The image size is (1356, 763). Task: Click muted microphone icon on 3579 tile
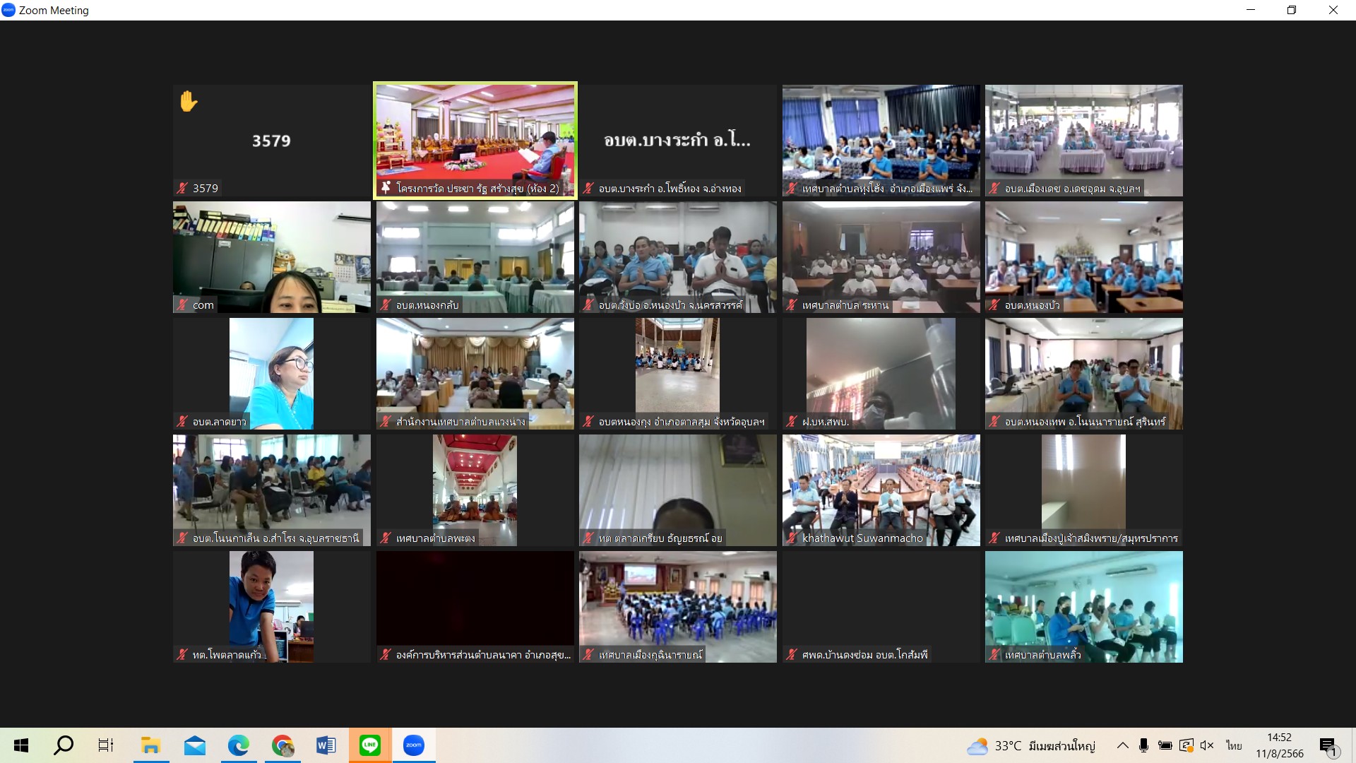[x=182, y=188]
